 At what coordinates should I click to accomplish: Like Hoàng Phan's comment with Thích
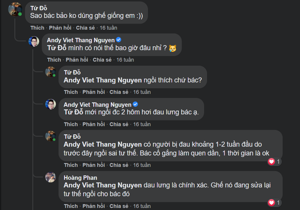coord(71,206)
